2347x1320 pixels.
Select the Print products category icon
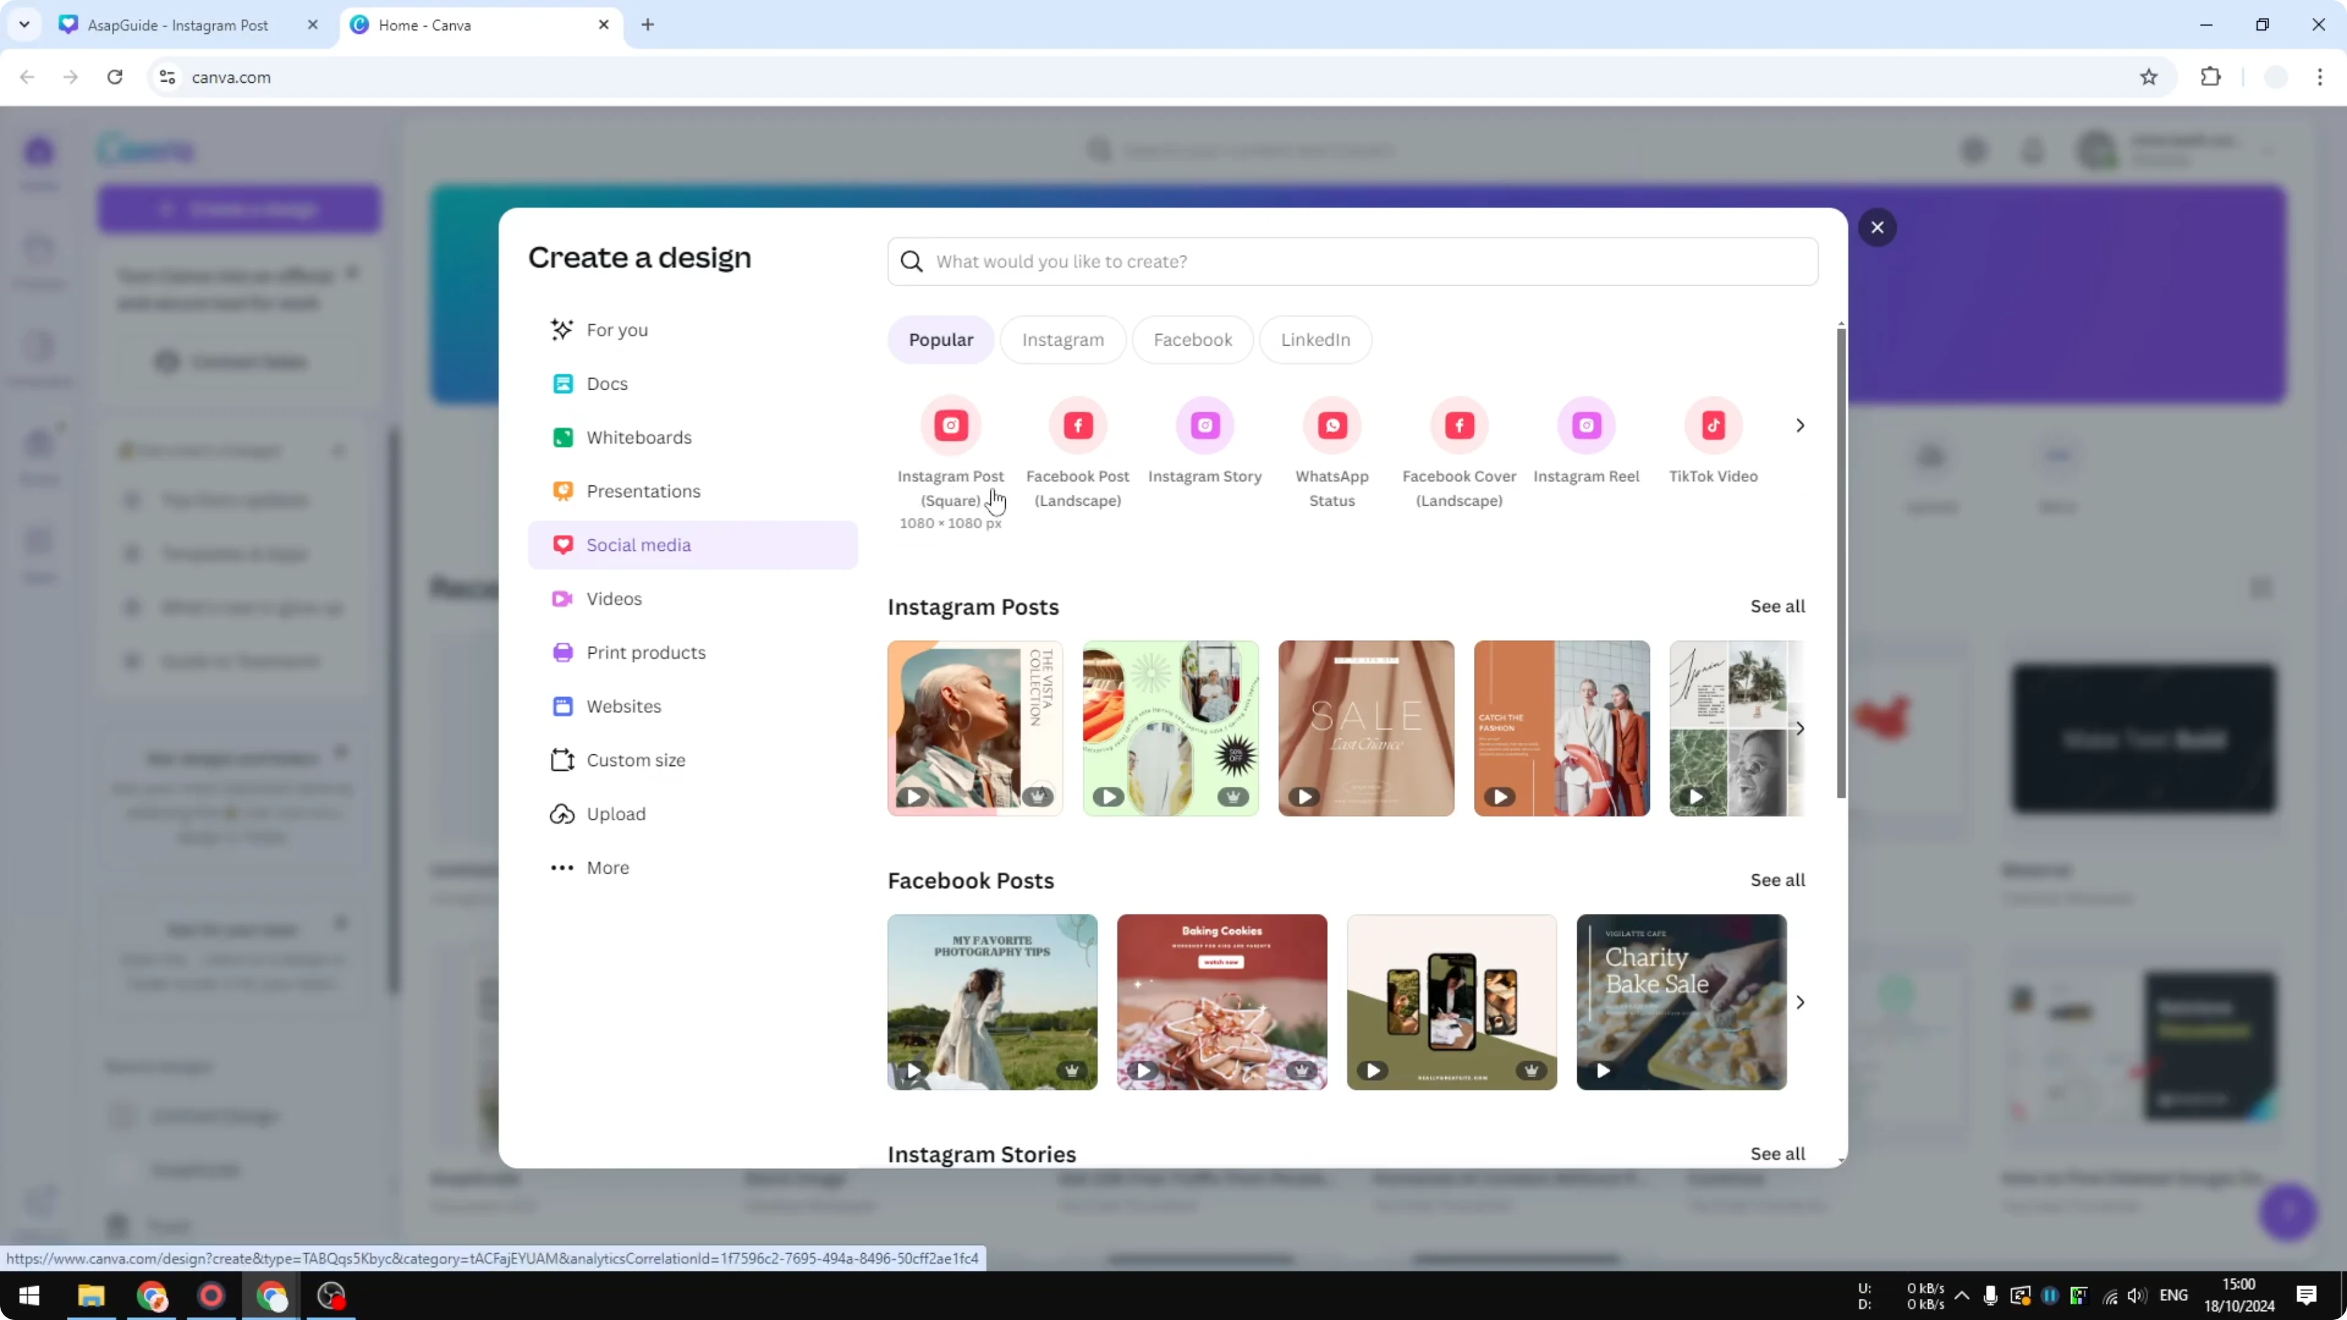(x=563, y=652)
